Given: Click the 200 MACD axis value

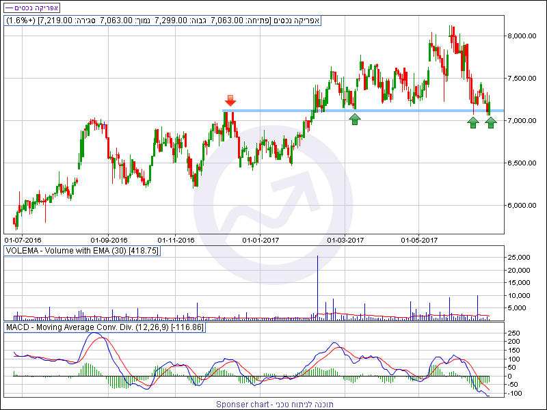Looking at the screenshot, I should tap(513, 342).
